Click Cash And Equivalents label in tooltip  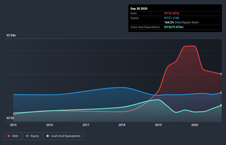coord(145,27)
